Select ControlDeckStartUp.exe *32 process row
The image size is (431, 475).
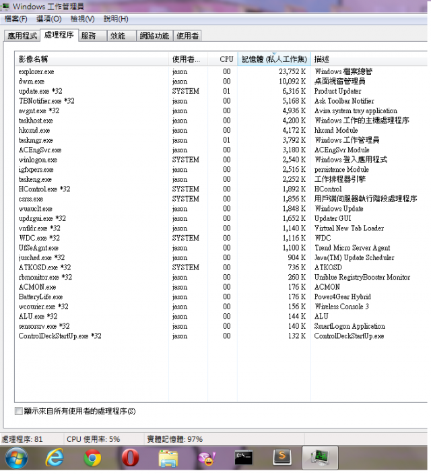click(x=221, y=336)
